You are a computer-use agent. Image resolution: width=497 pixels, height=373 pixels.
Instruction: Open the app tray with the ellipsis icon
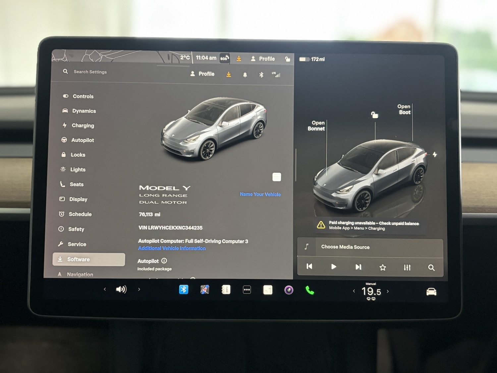(x=247, y=289)
